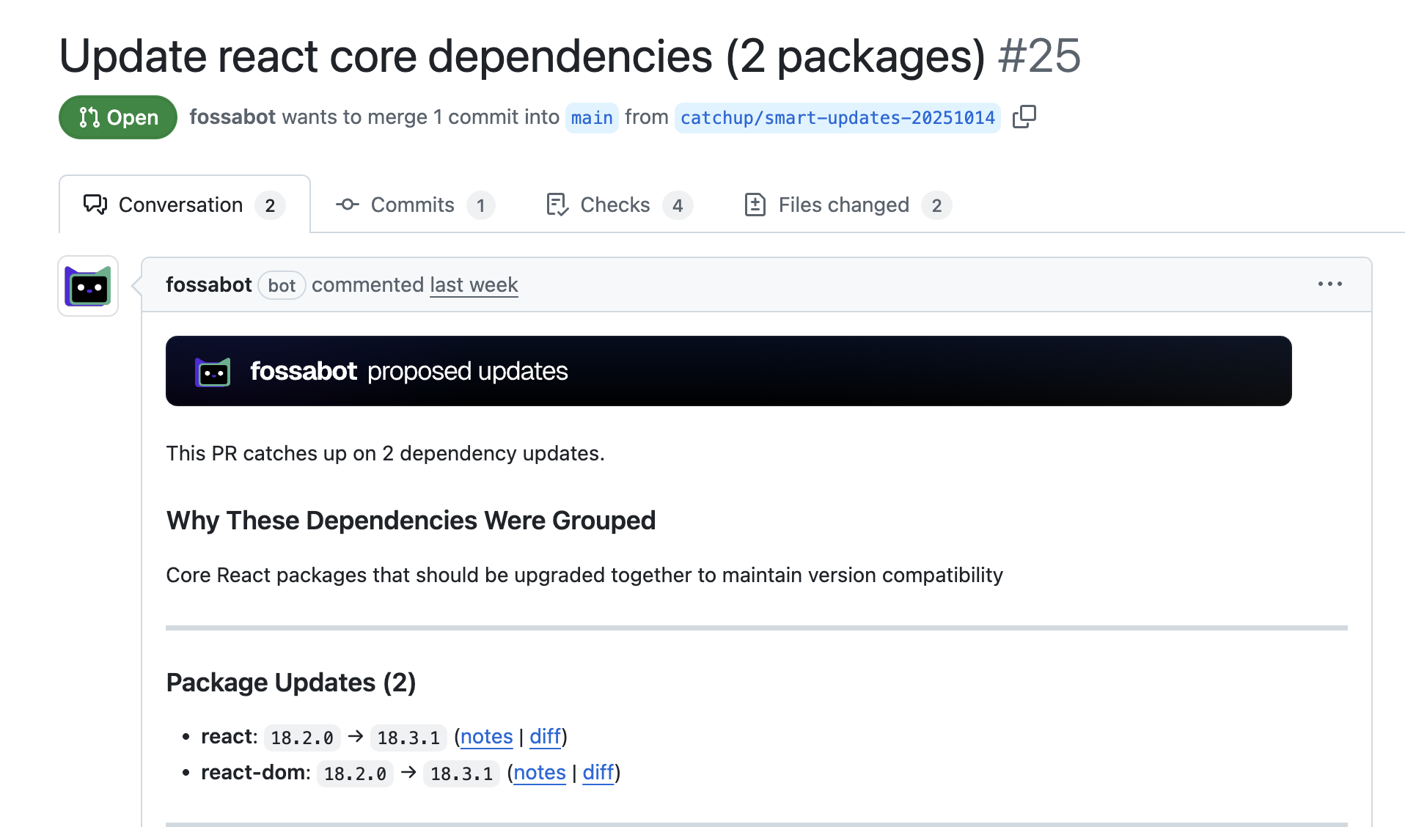1405x827 pixels.
Task: Click 'Why These Dependencies Were Grouped' heading
Action: [x=411, y=520]
